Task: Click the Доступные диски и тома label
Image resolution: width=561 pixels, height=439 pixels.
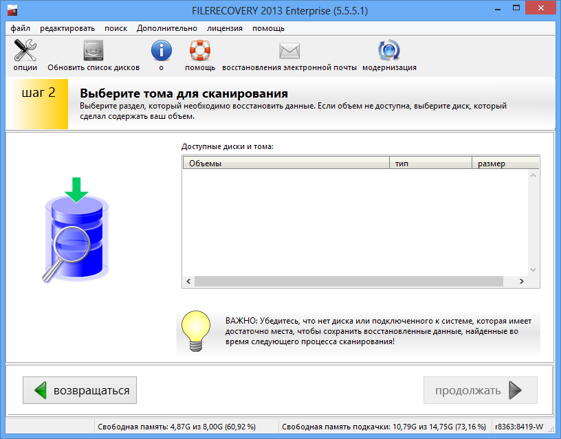Action: tap(228, 146)
